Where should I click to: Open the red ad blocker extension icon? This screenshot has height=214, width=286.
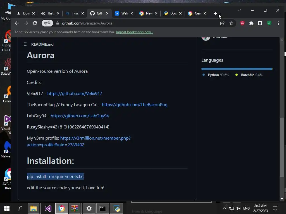coord(242,23)
